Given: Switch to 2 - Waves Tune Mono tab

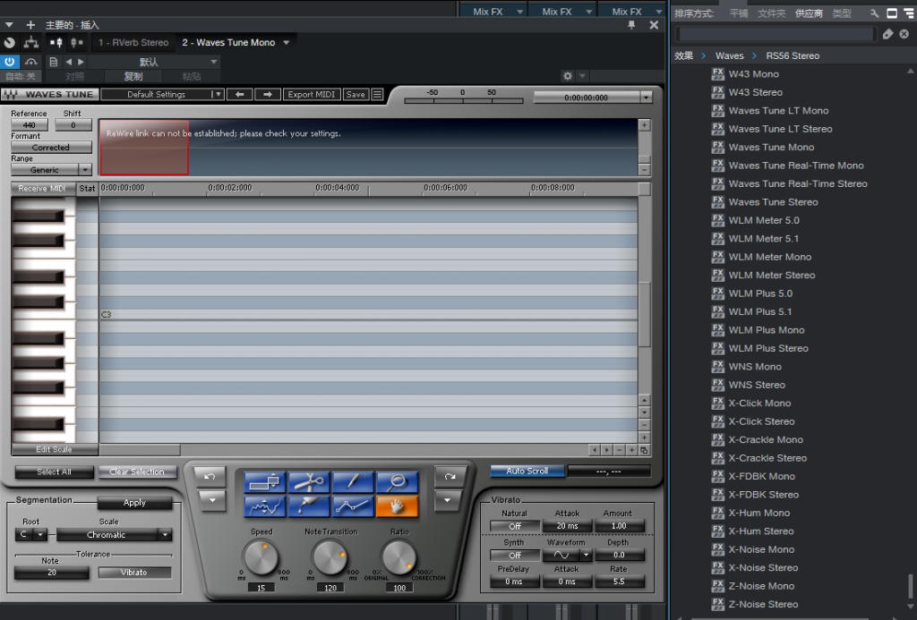Looking at the screenshot, I should coord(236,42).
